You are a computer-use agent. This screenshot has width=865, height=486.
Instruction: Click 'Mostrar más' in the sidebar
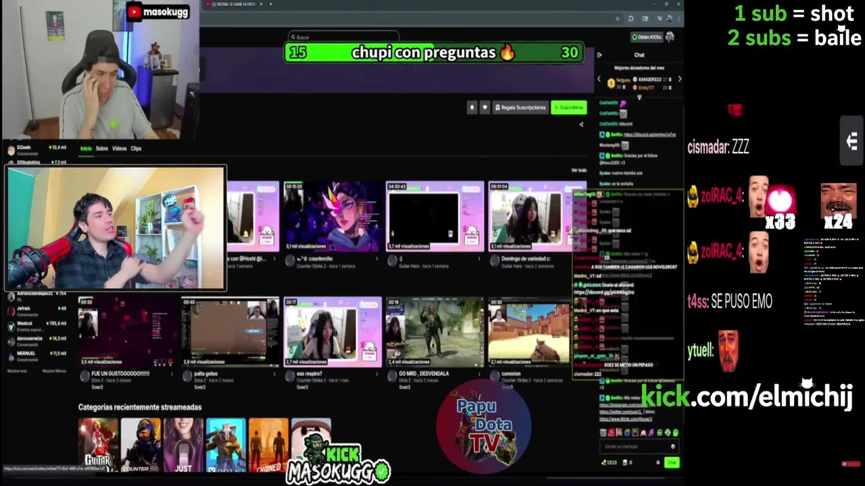pos(17,371)
